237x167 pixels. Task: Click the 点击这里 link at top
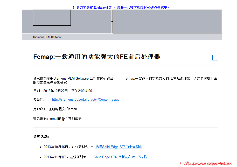click(x=160, y=8)
